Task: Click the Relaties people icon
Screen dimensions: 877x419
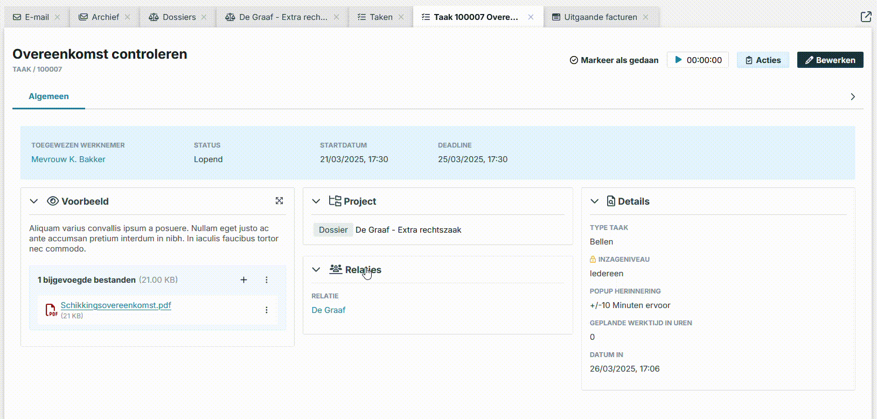Action: tap(336, 269)
